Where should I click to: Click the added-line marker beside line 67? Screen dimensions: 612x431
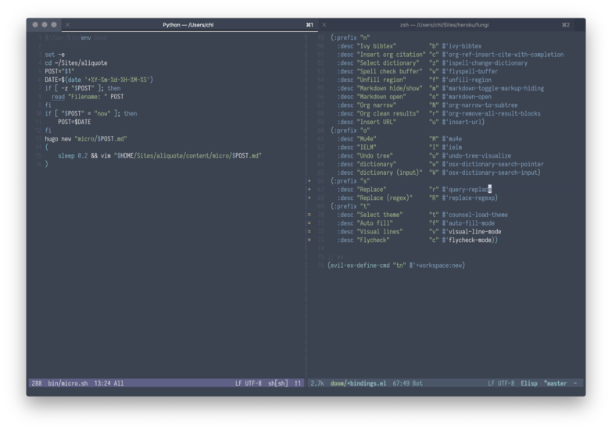click(x=310, y=189)
